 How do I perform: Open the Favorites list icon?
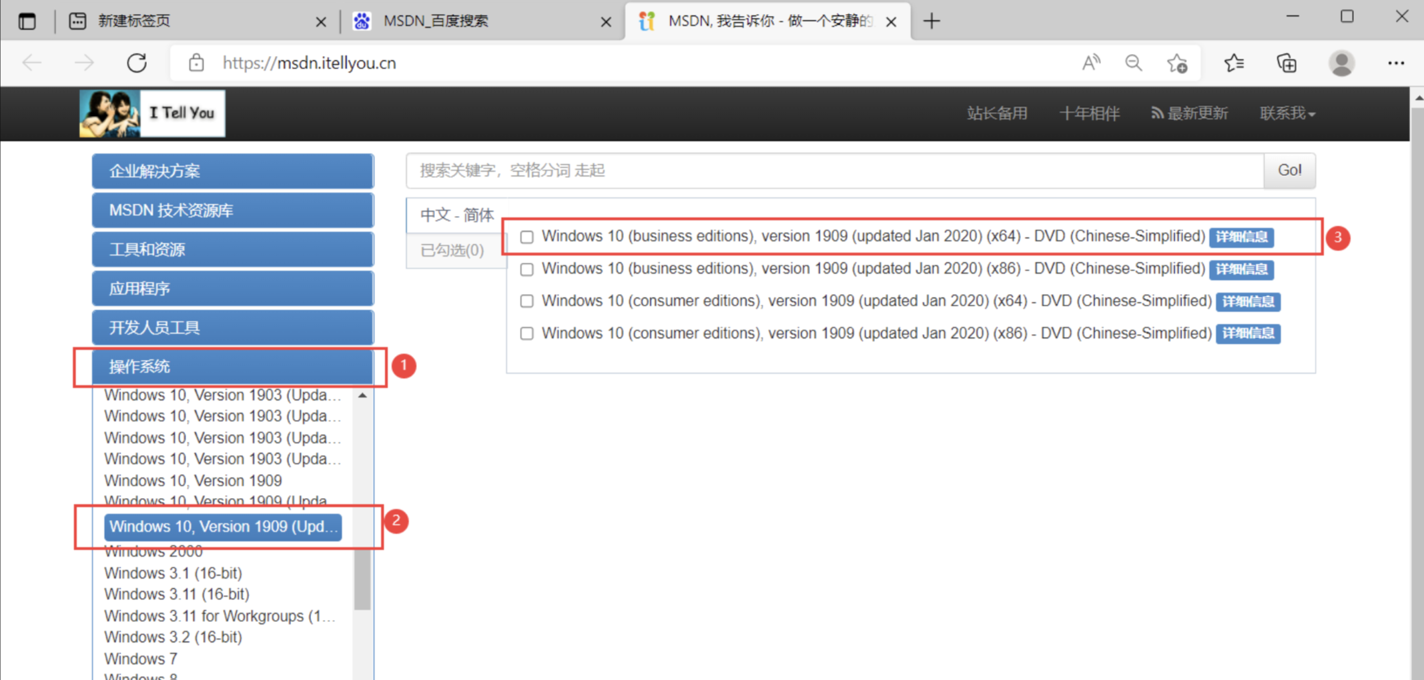[x=1234, y=63]
